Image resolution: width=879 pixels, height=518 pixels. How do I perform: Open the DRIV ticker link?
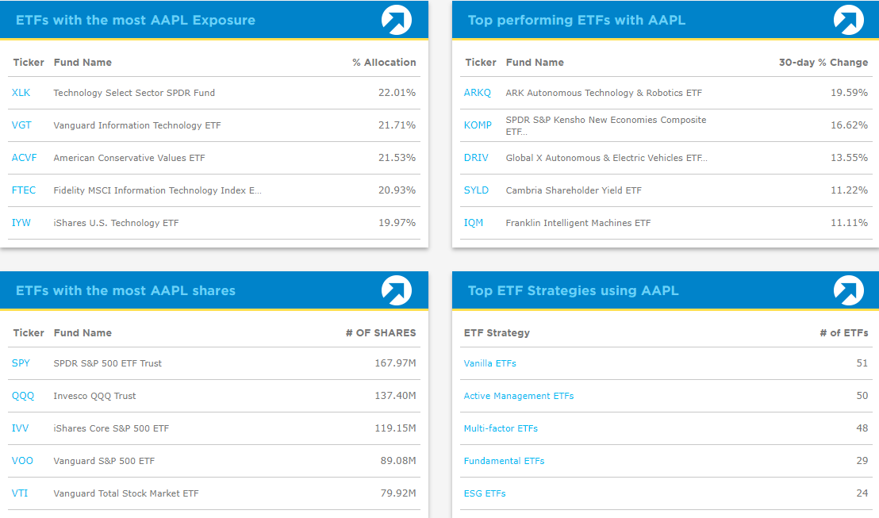476,158
